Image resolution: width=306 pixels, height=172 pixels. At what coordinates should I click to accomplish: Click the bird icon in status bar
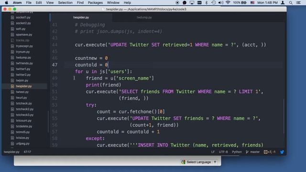click(x=282, y=152)
